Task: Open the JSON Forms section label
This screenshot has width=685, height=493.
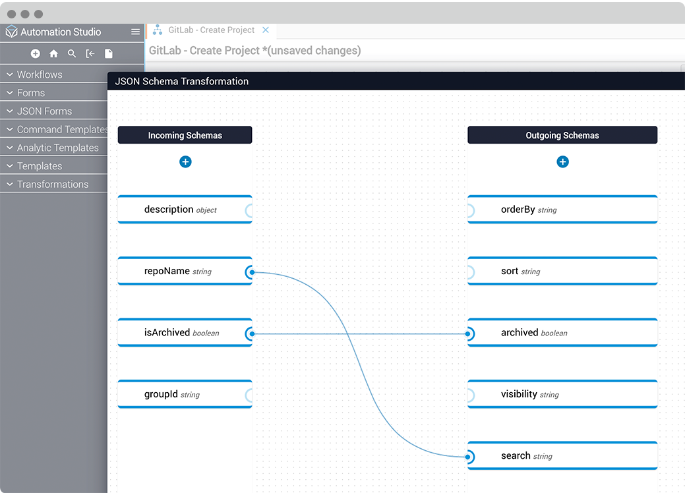Action: pyautogui.click(x=45, y=111)
